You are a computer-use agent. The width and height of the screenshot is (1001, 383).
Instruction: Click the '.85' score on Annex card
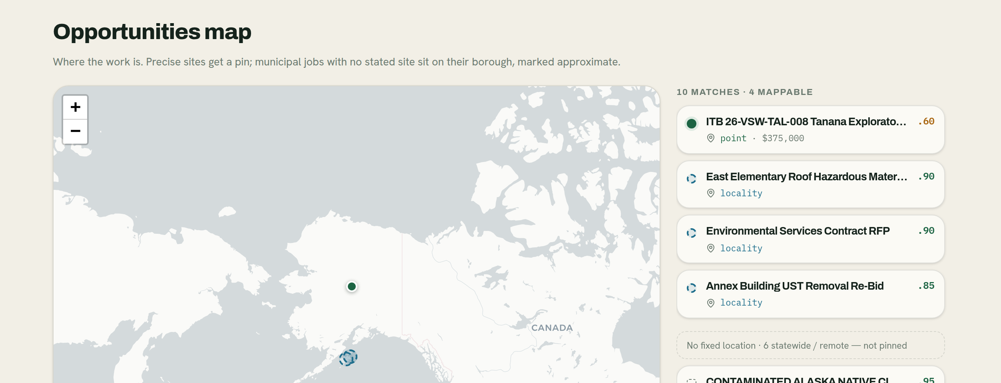pos(926,286)
